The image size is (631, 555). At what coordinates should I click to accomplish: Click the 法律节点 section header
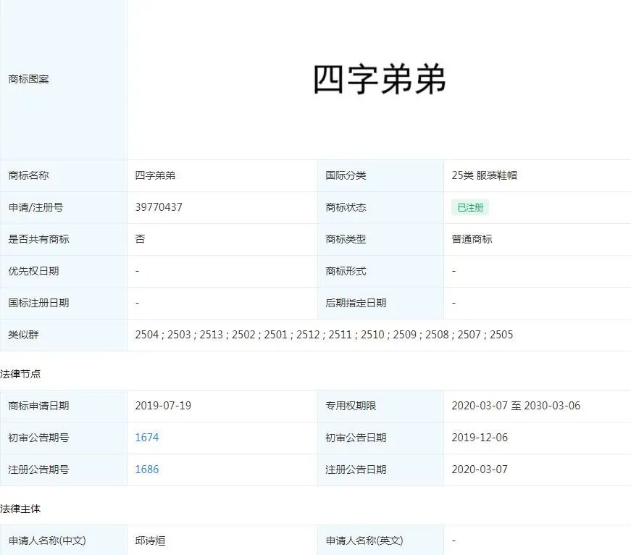(22, 374)
